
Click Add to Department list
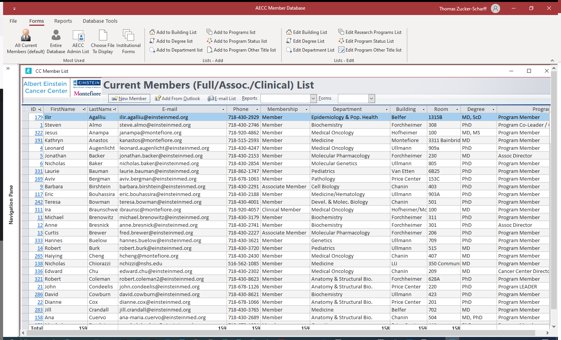[176, 50]
